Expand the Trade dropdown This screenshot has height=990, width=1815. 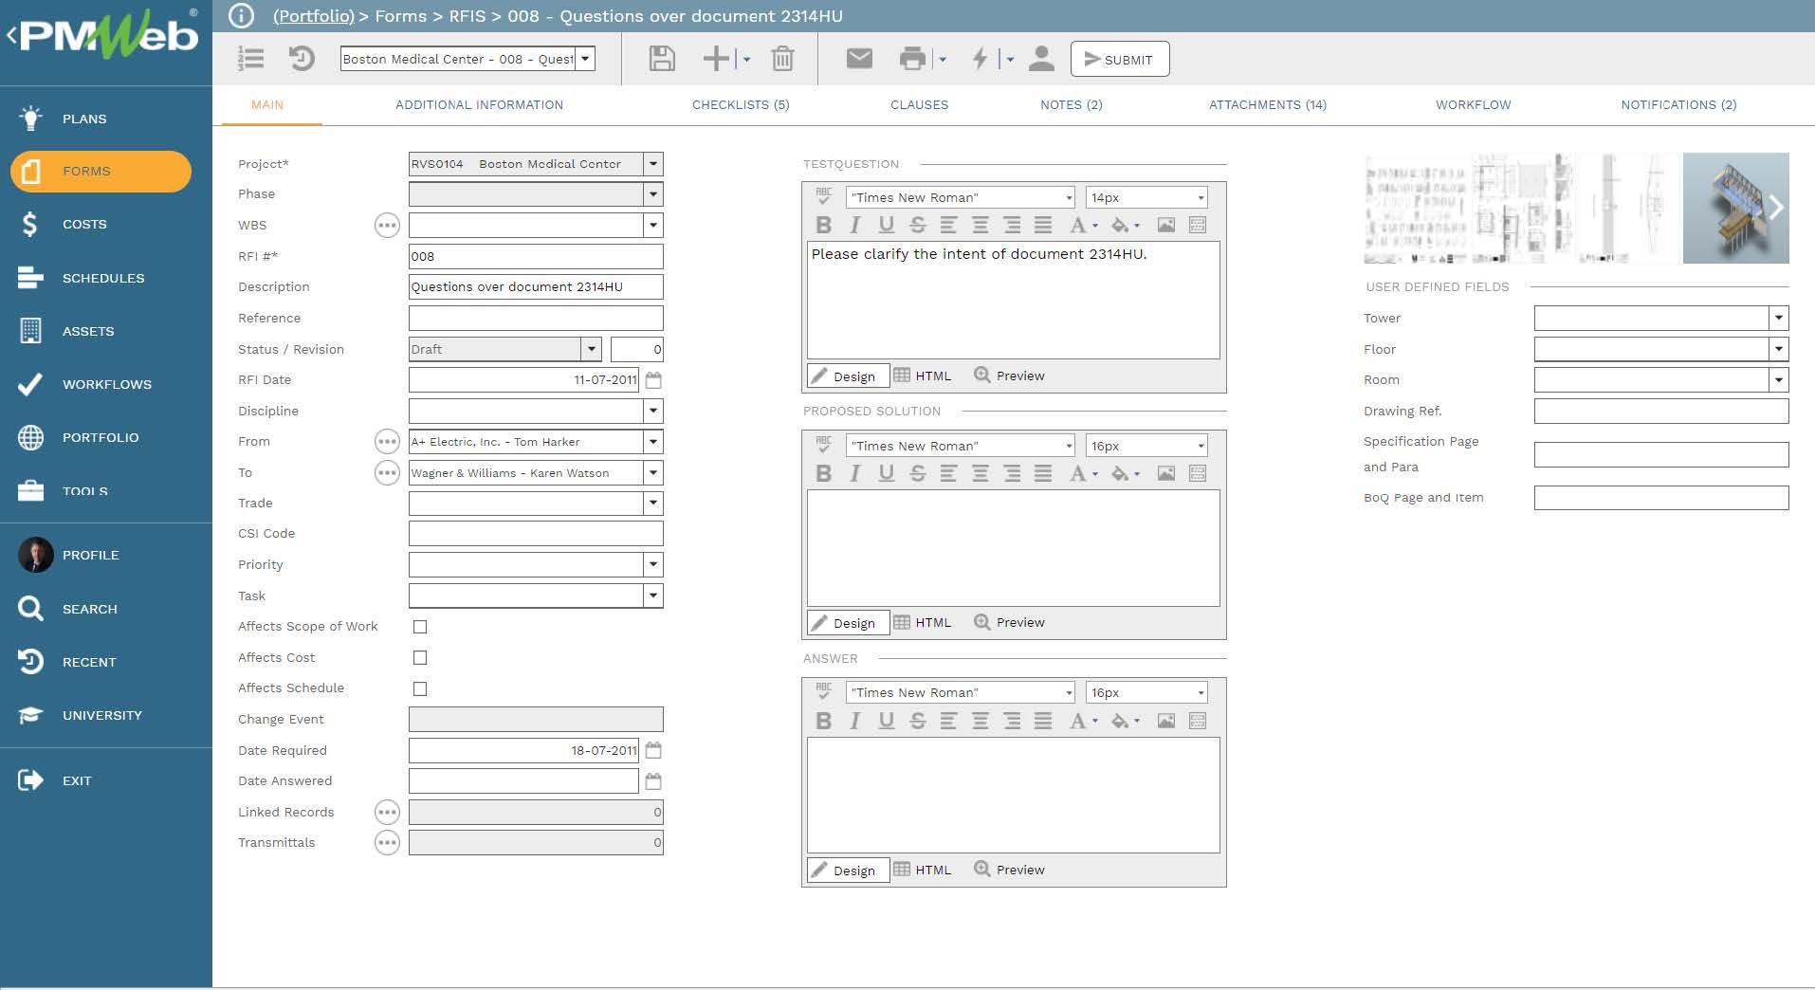pyautogui.click(x=652, y=504)
